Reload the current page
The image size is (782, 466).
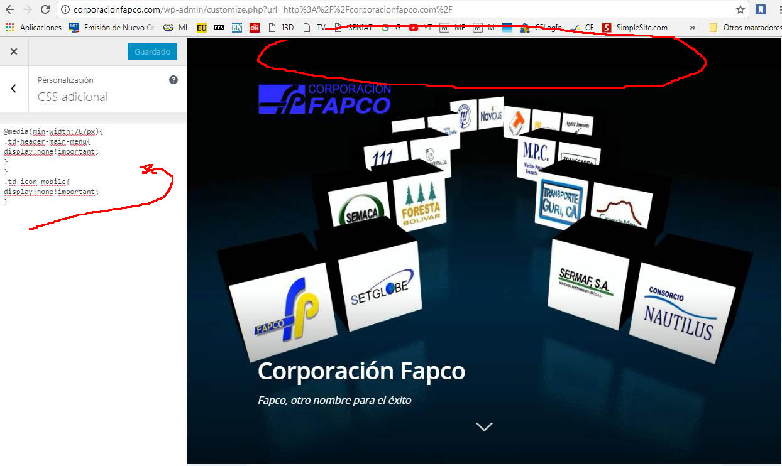45,9
